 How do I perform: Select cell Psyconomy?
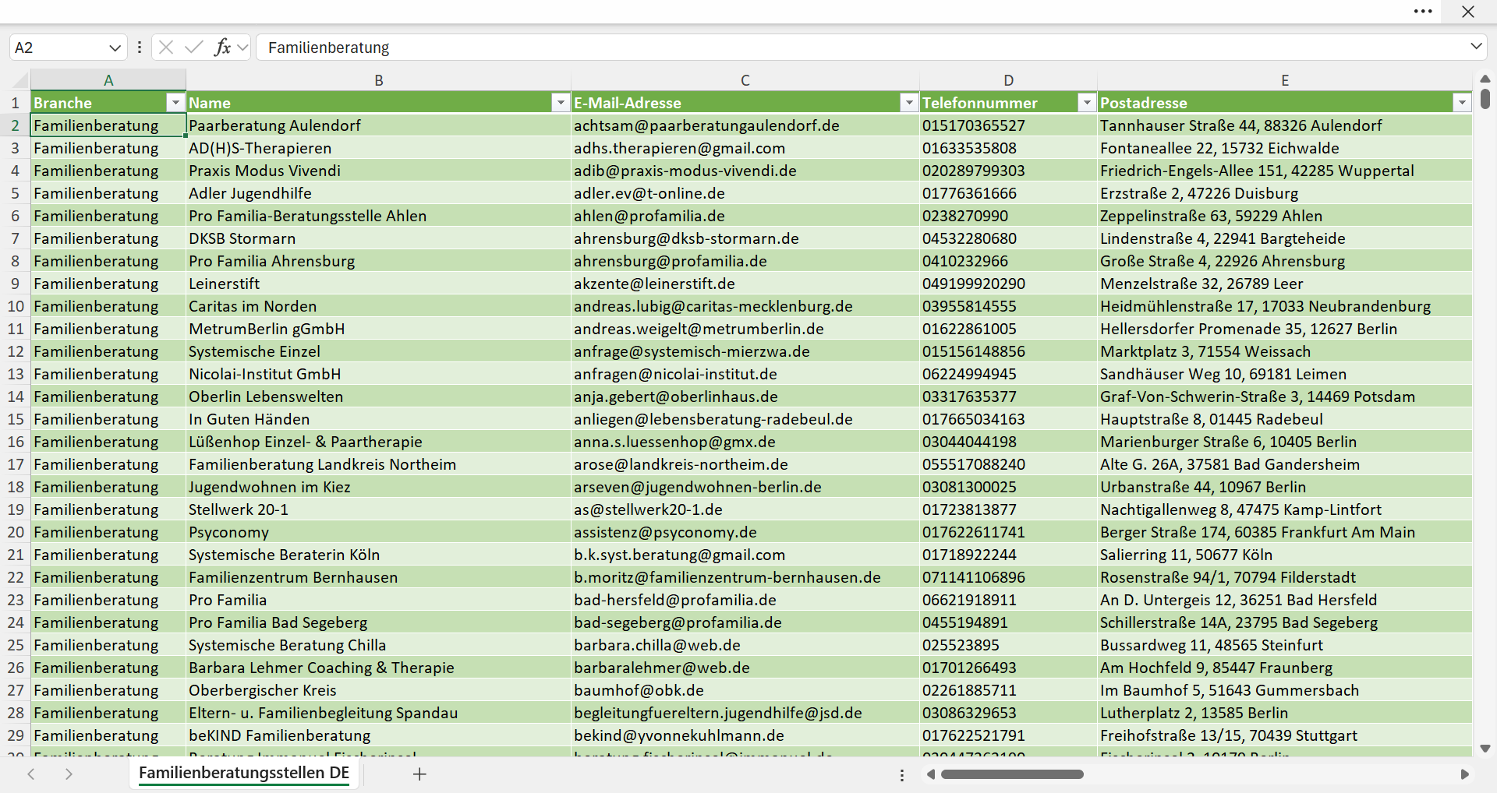pos(379,532)
